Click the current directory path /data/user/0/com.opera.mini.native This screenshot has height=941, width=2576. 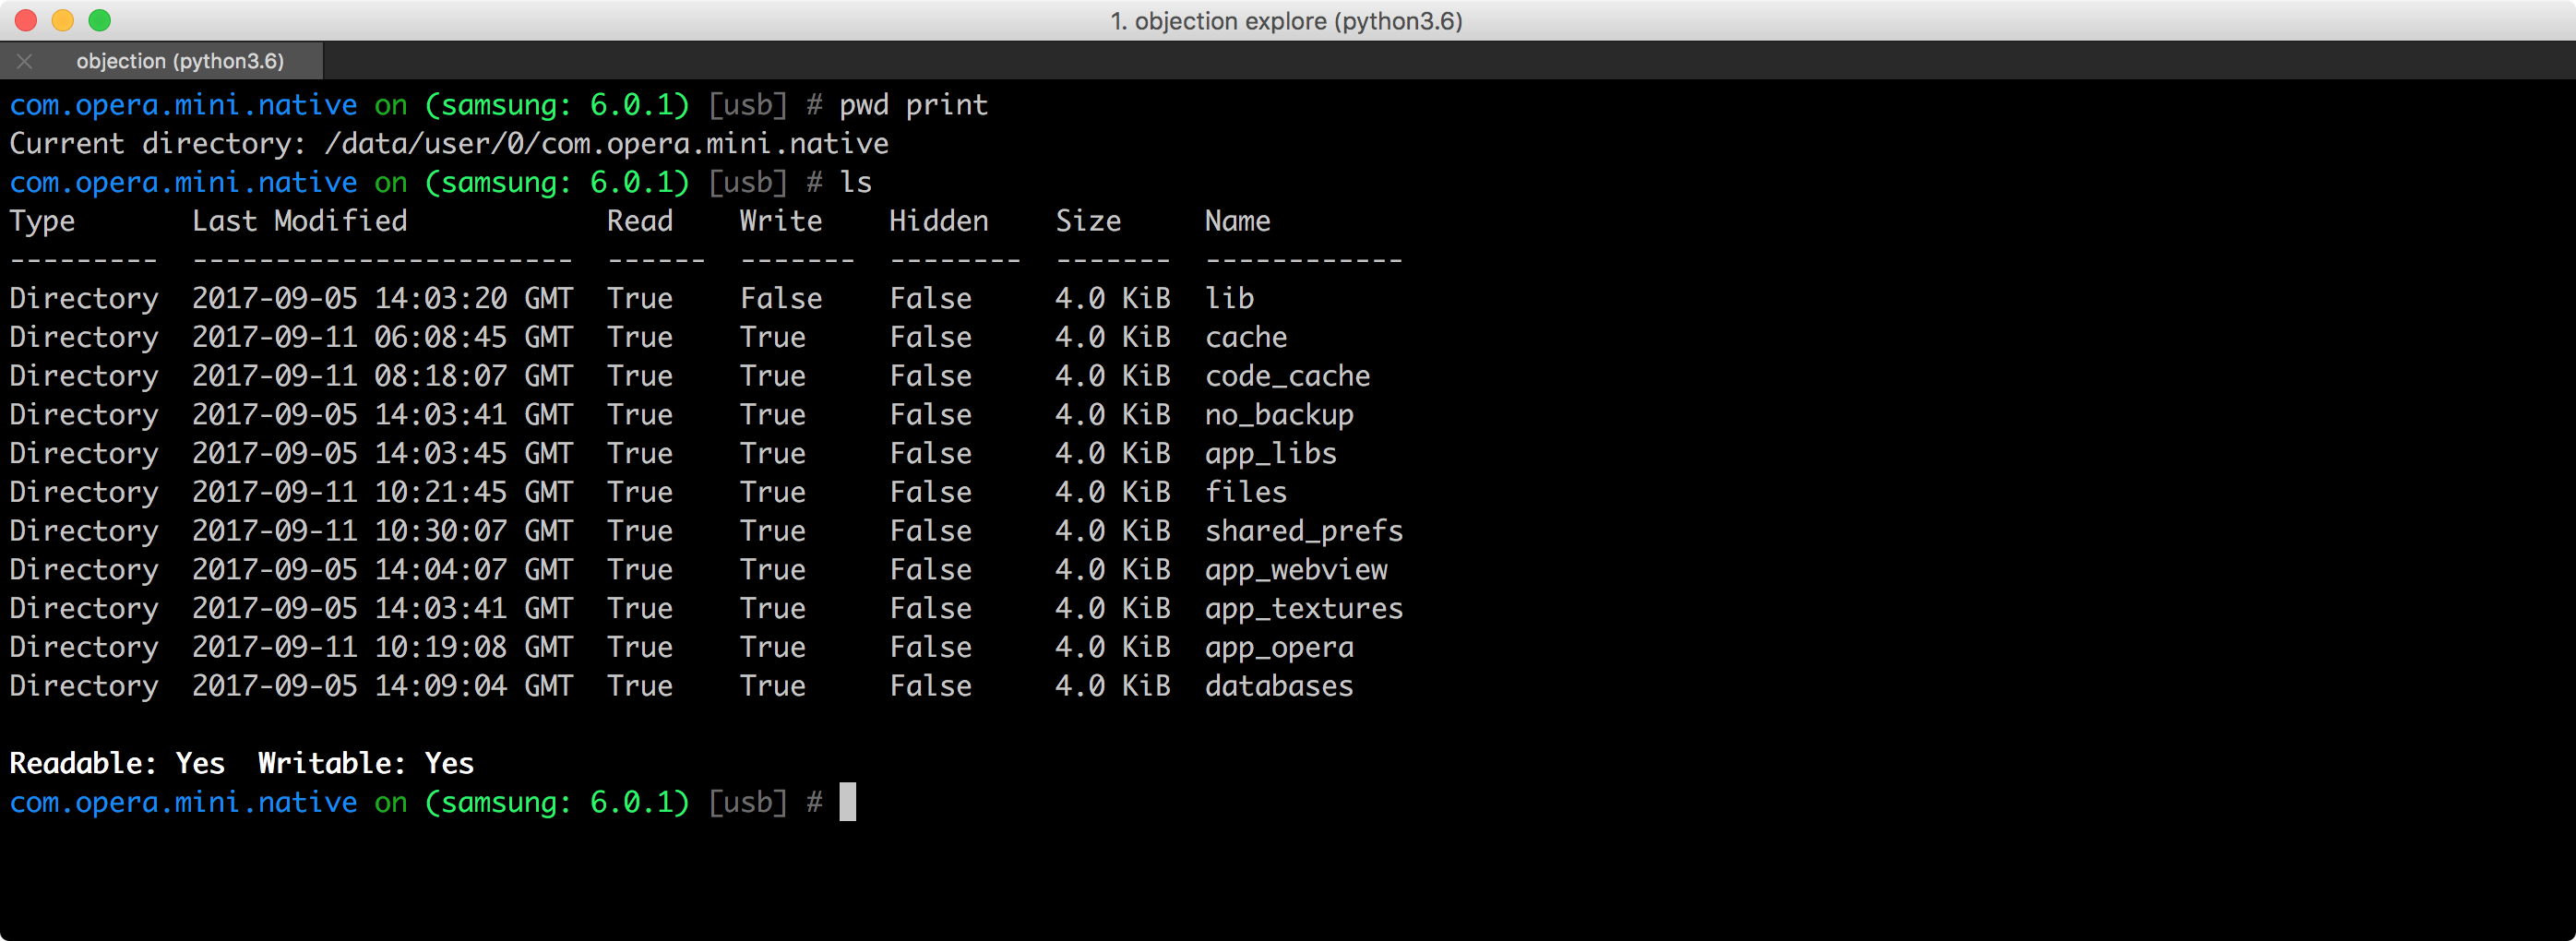[x=607, y=144]
